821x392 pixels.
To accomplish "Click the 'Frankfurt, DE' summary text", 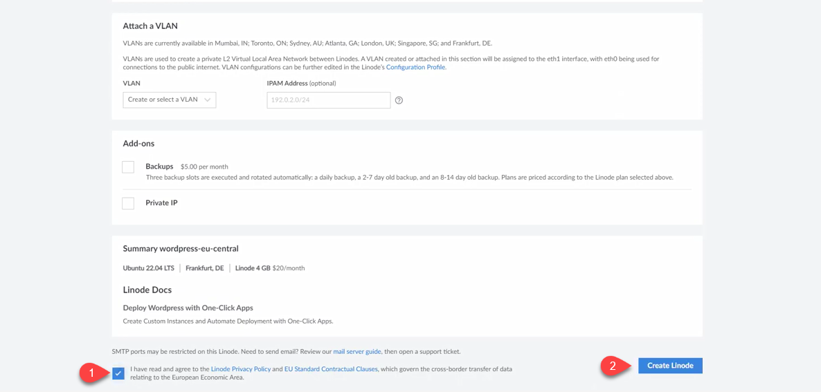I will [205, 268].
